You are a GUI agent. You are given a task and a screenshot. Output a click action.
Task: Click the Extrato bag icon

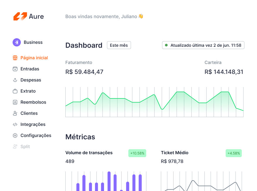pos(15,91)
